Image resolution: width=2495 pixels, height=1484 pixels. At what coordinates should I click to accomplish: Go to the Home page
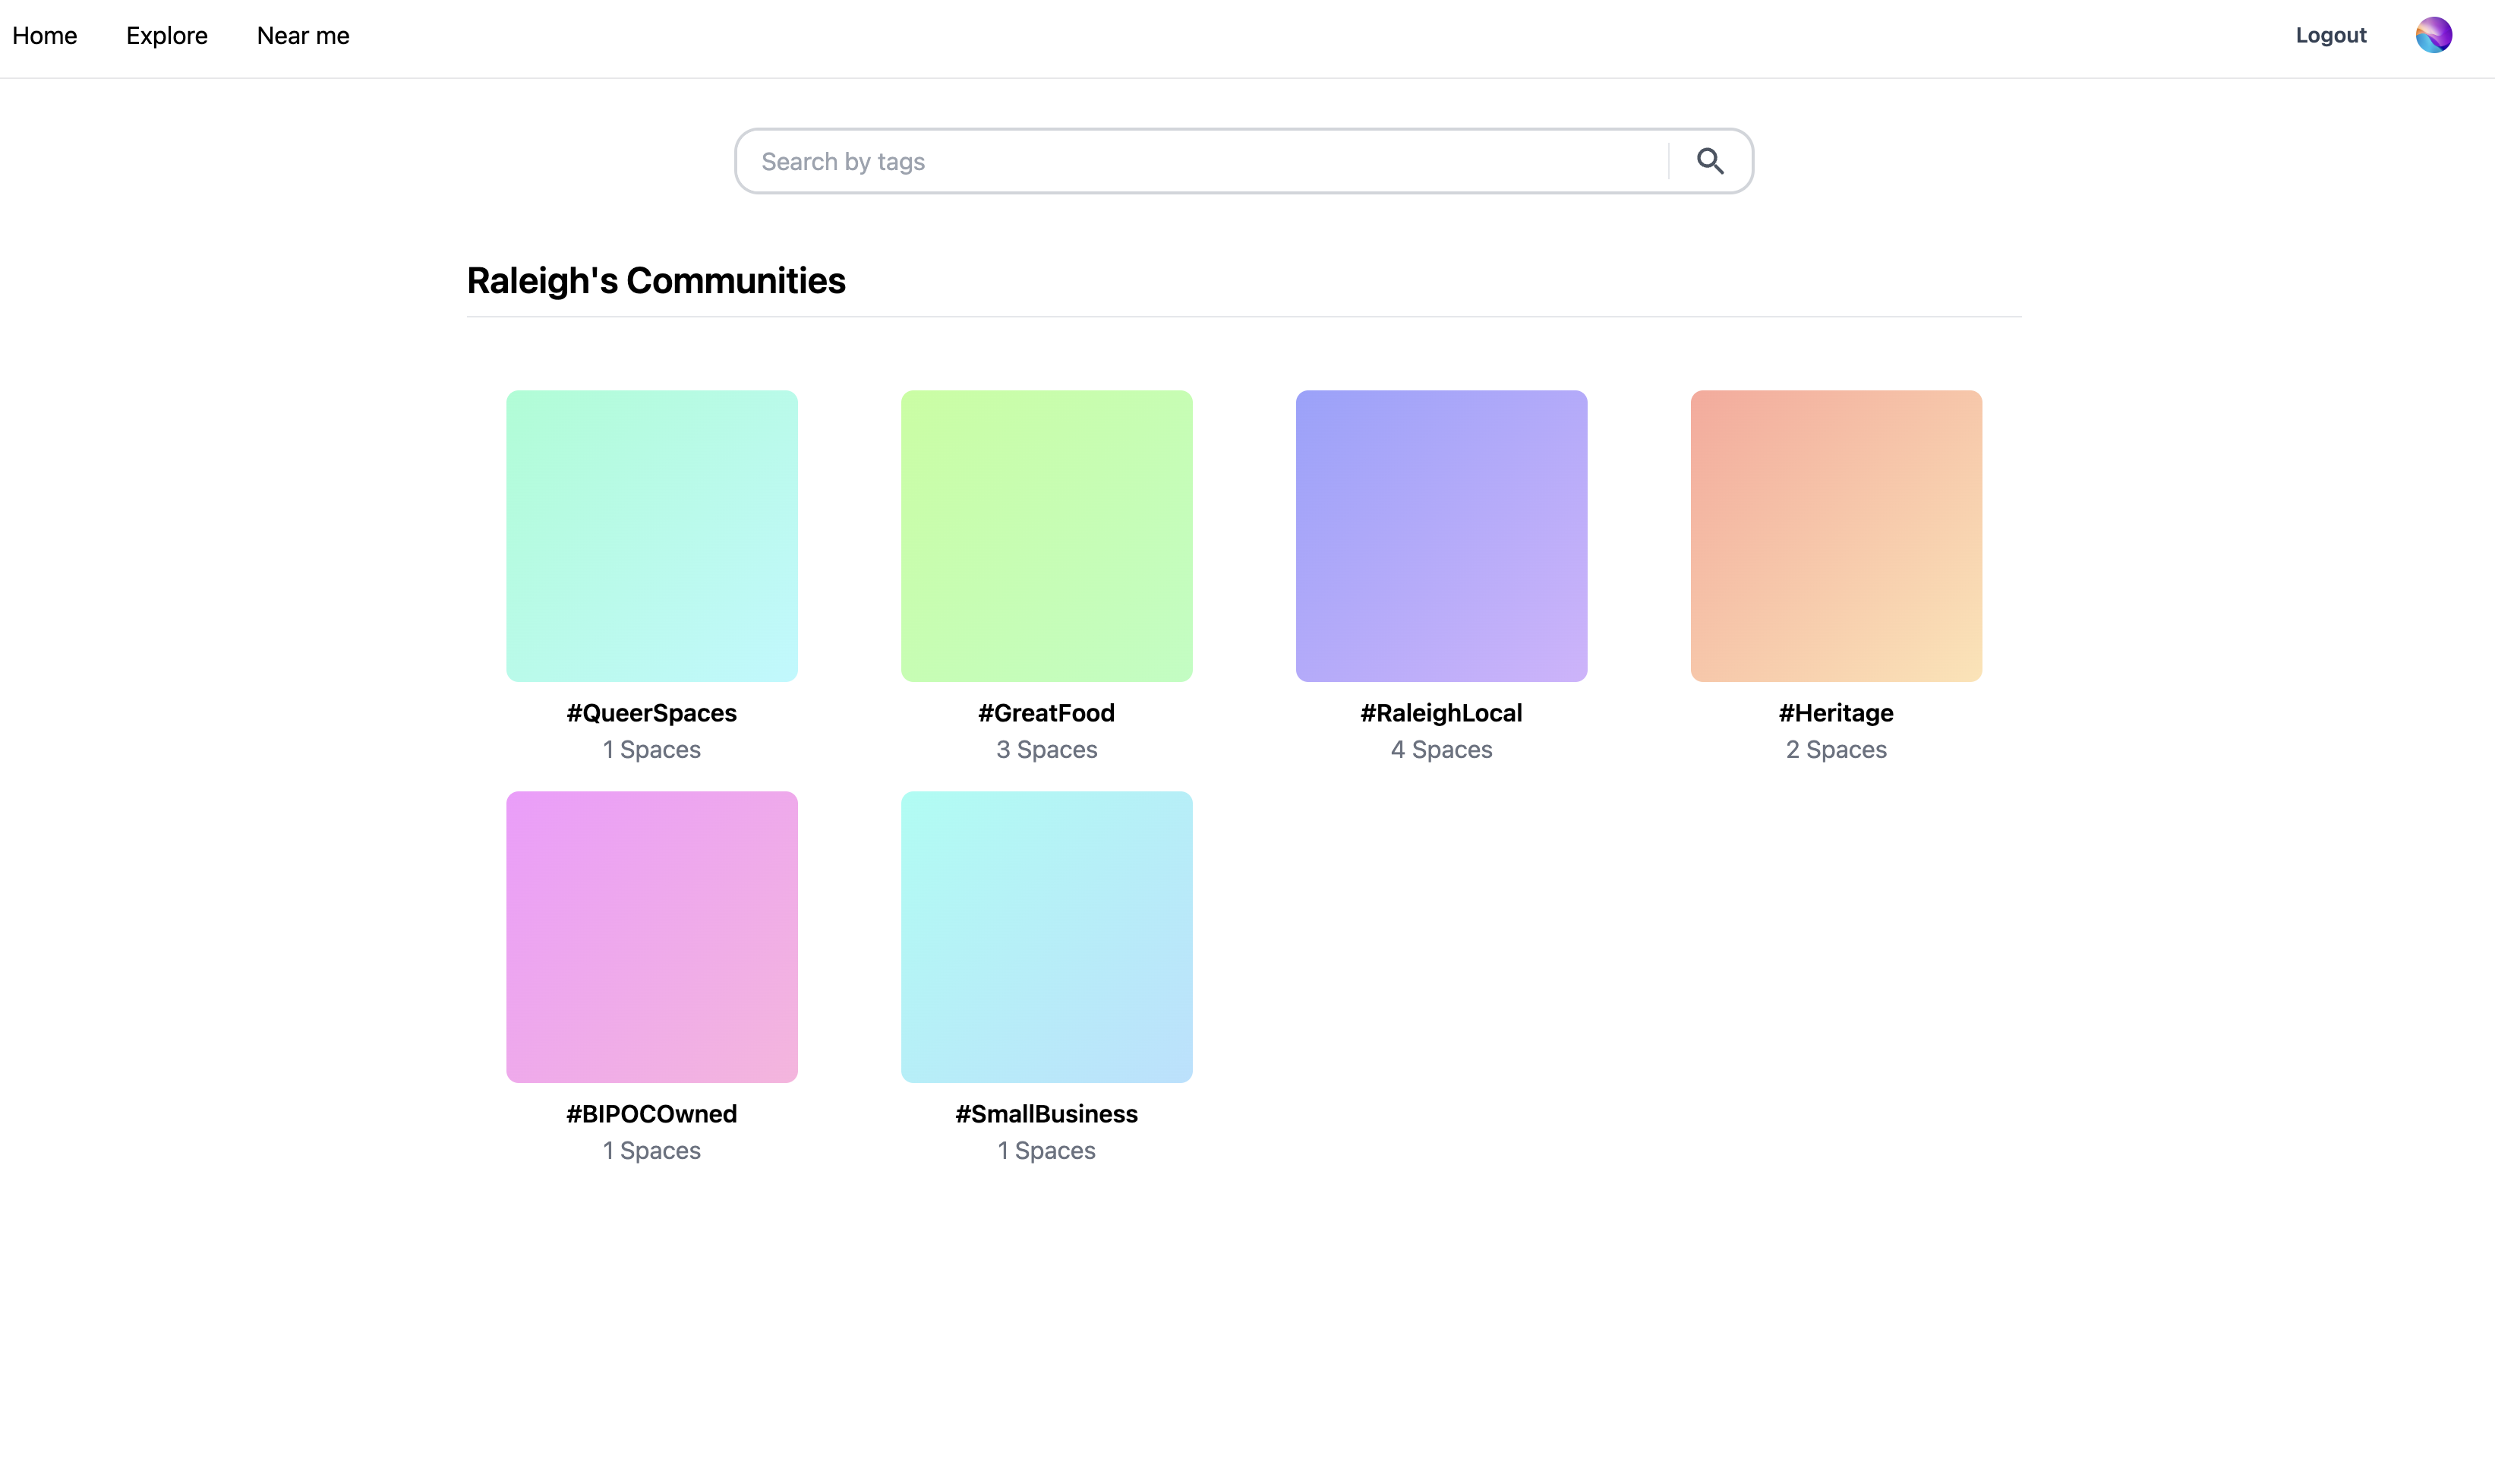click(x=45, y=36)
